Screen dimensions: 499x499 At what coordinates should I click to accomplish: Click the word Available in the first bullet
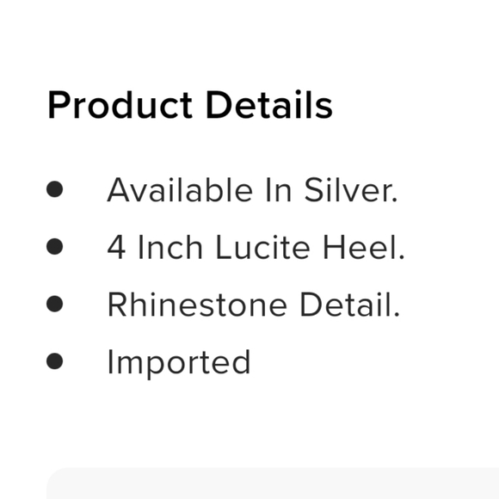click(x=180, y=190)
